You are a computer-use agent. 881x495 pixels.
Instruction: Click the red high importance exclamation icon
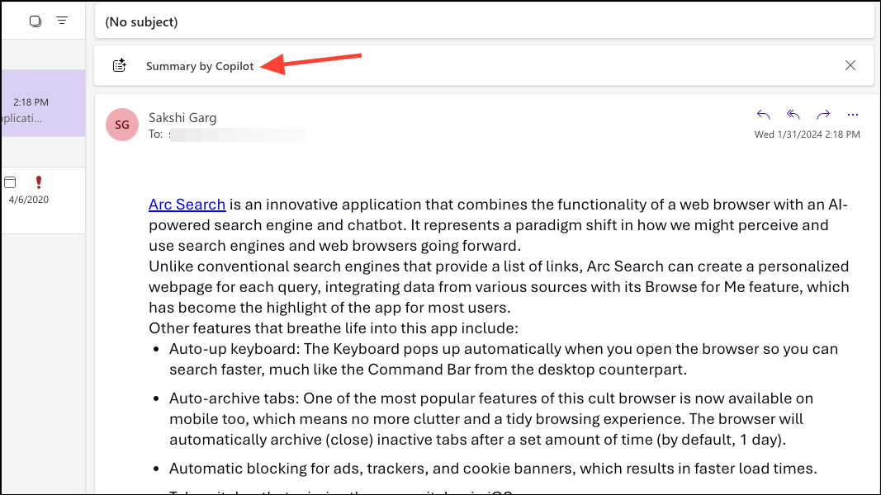point(38,181)
